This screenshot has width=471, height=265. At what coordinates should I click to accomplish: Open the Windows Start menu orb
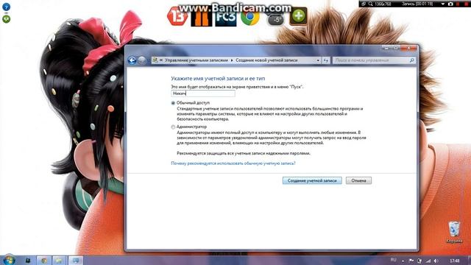coord(9,260)
